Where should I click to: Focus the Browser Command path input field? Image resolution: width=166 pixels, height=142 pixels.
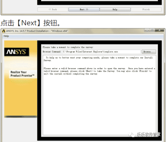click(102, 52)
